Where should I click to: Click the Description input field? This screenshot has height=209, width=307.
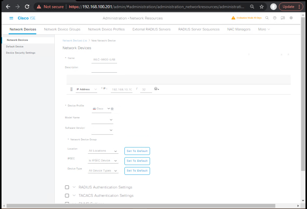104,69
